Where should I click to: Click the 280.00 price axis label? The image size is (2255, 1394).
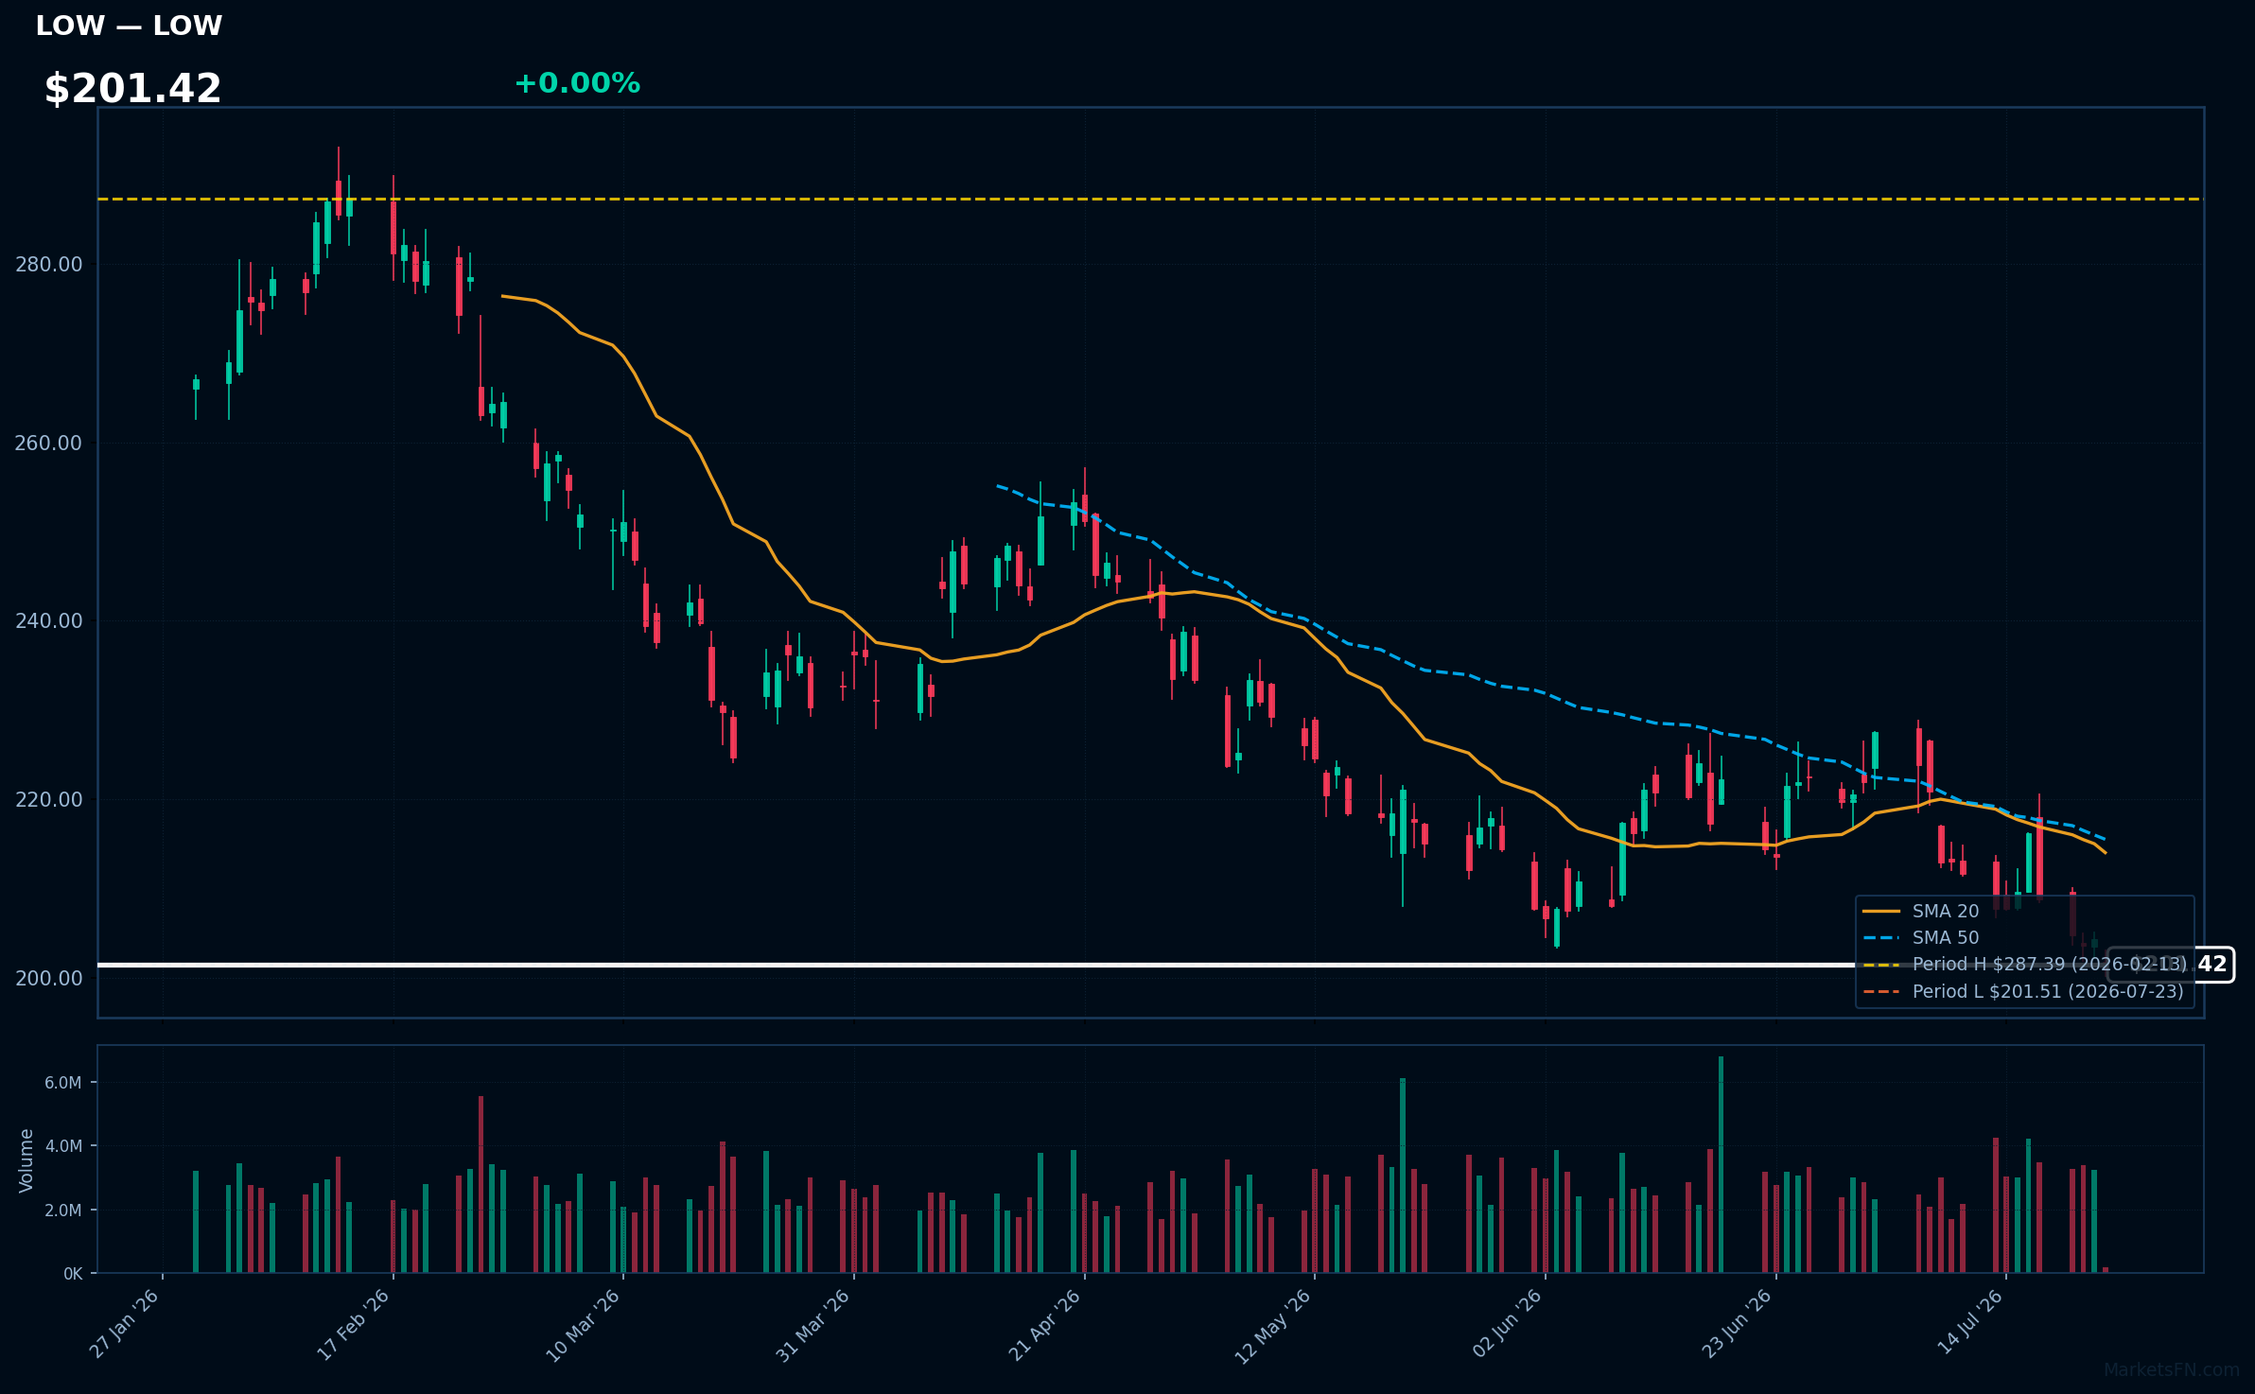(48, 265)
